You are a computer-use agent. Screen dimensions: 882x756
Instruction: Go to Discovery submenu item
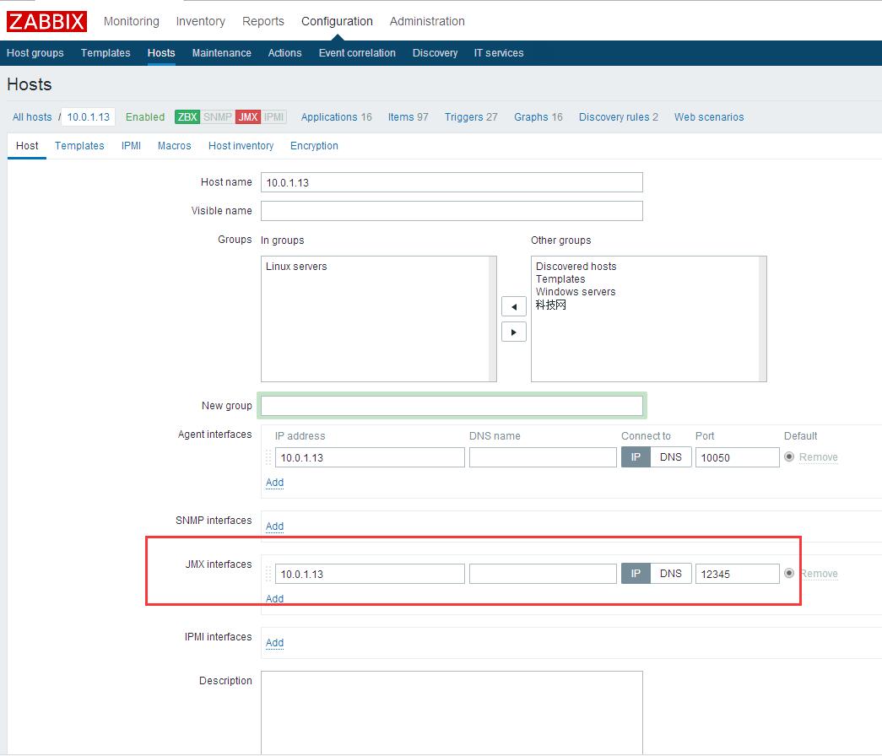pyautogui.click(x=435, y=53)
